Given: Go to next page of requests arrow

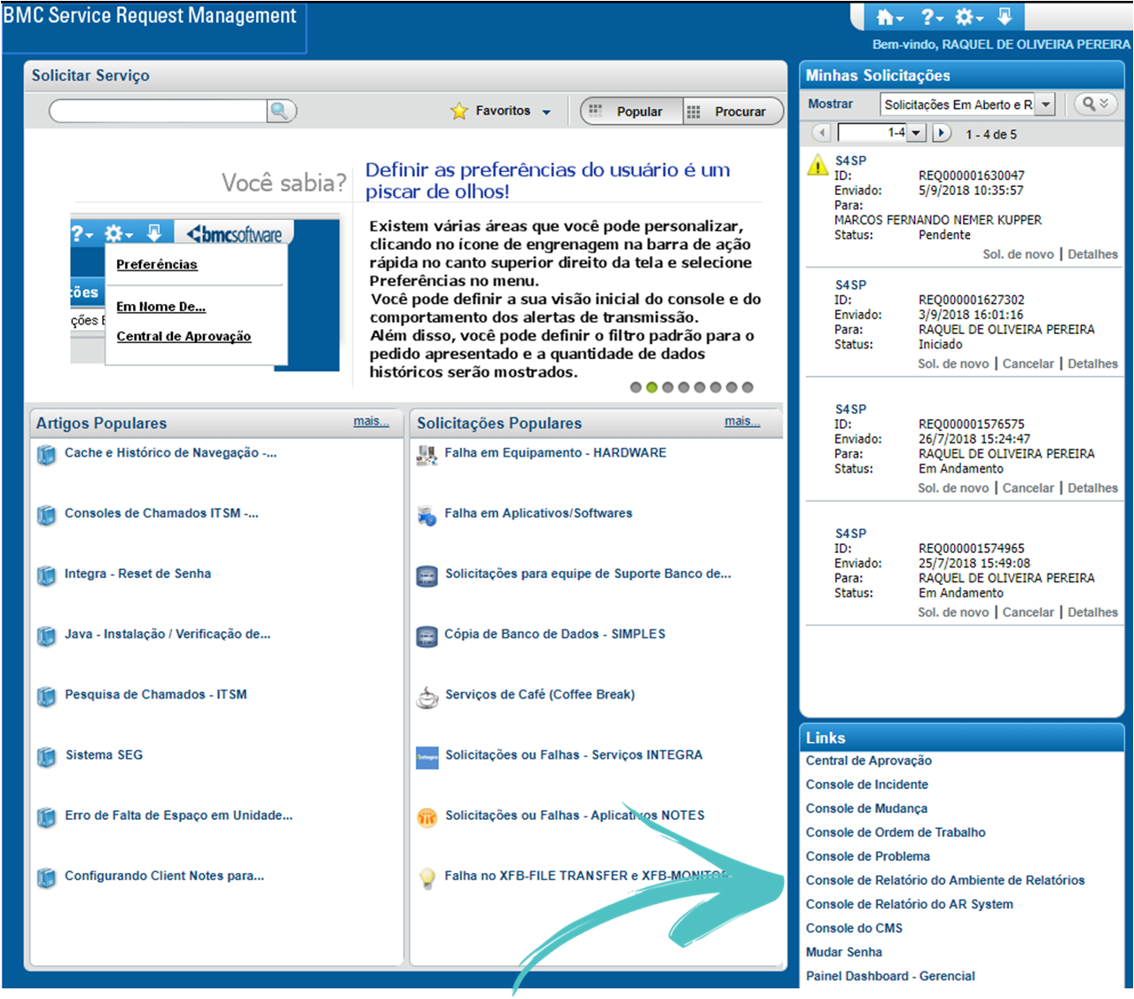Looking at the screenshot, I should point(942,133).
